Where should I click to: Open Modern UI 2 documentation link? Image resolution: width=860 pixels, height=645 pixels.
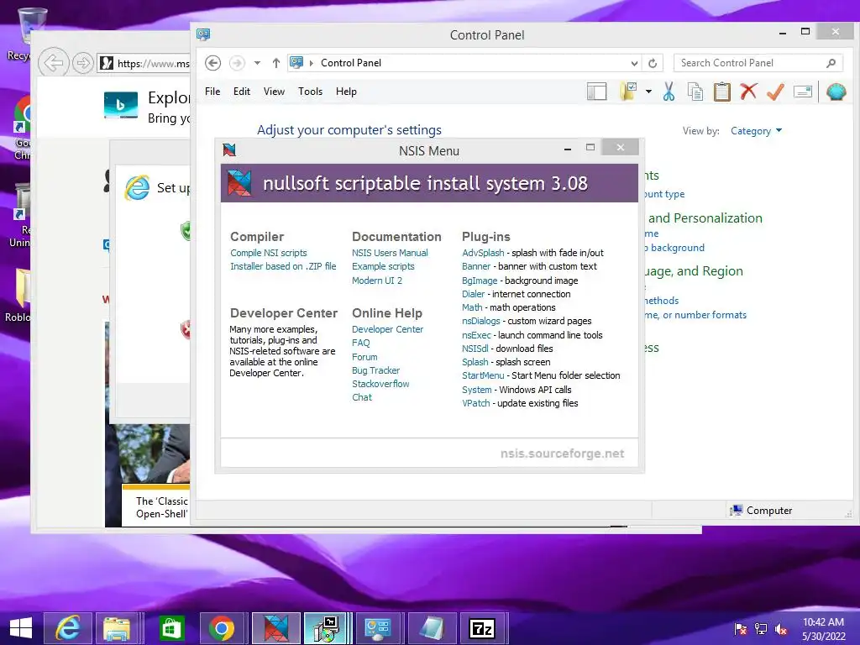(377, 281)
